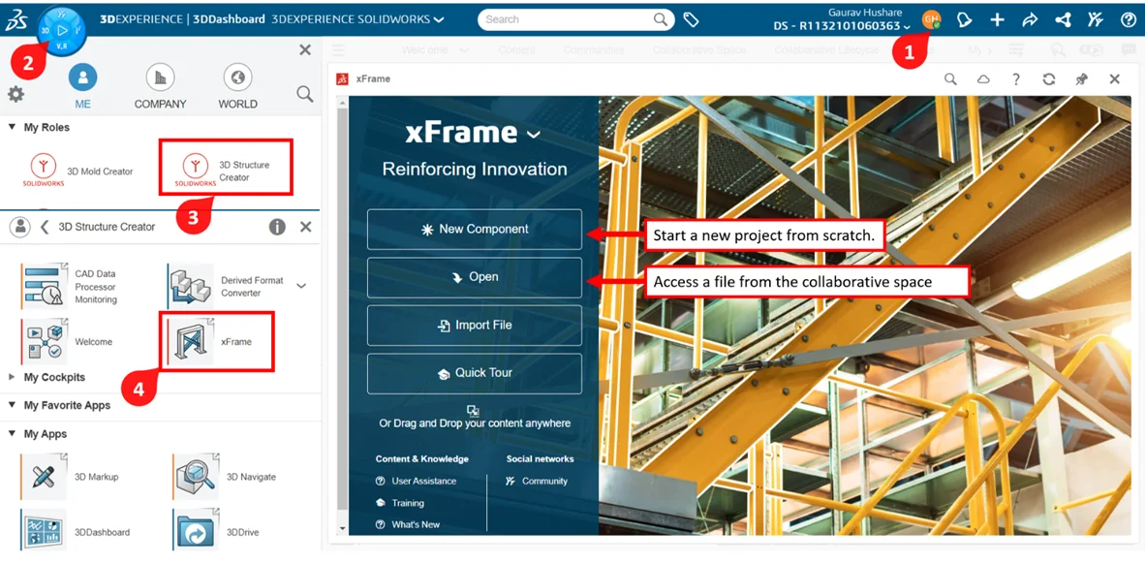Refresh the xFrame widget
The width and height of the screenshot is (1145, 563).
click(1048, 78)
